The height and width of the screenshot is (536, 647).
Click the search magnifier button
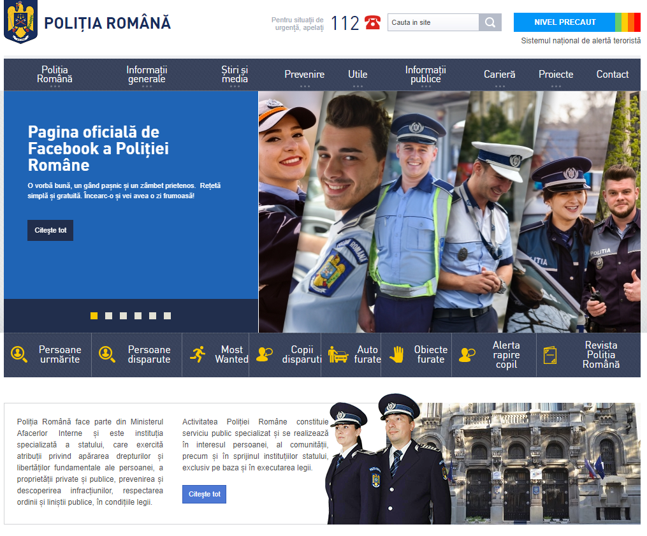(x=490, y=22)
